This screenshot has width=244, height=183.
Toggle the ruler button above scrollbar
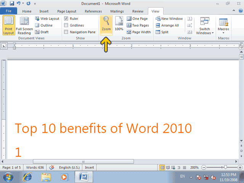coord(241,46)
